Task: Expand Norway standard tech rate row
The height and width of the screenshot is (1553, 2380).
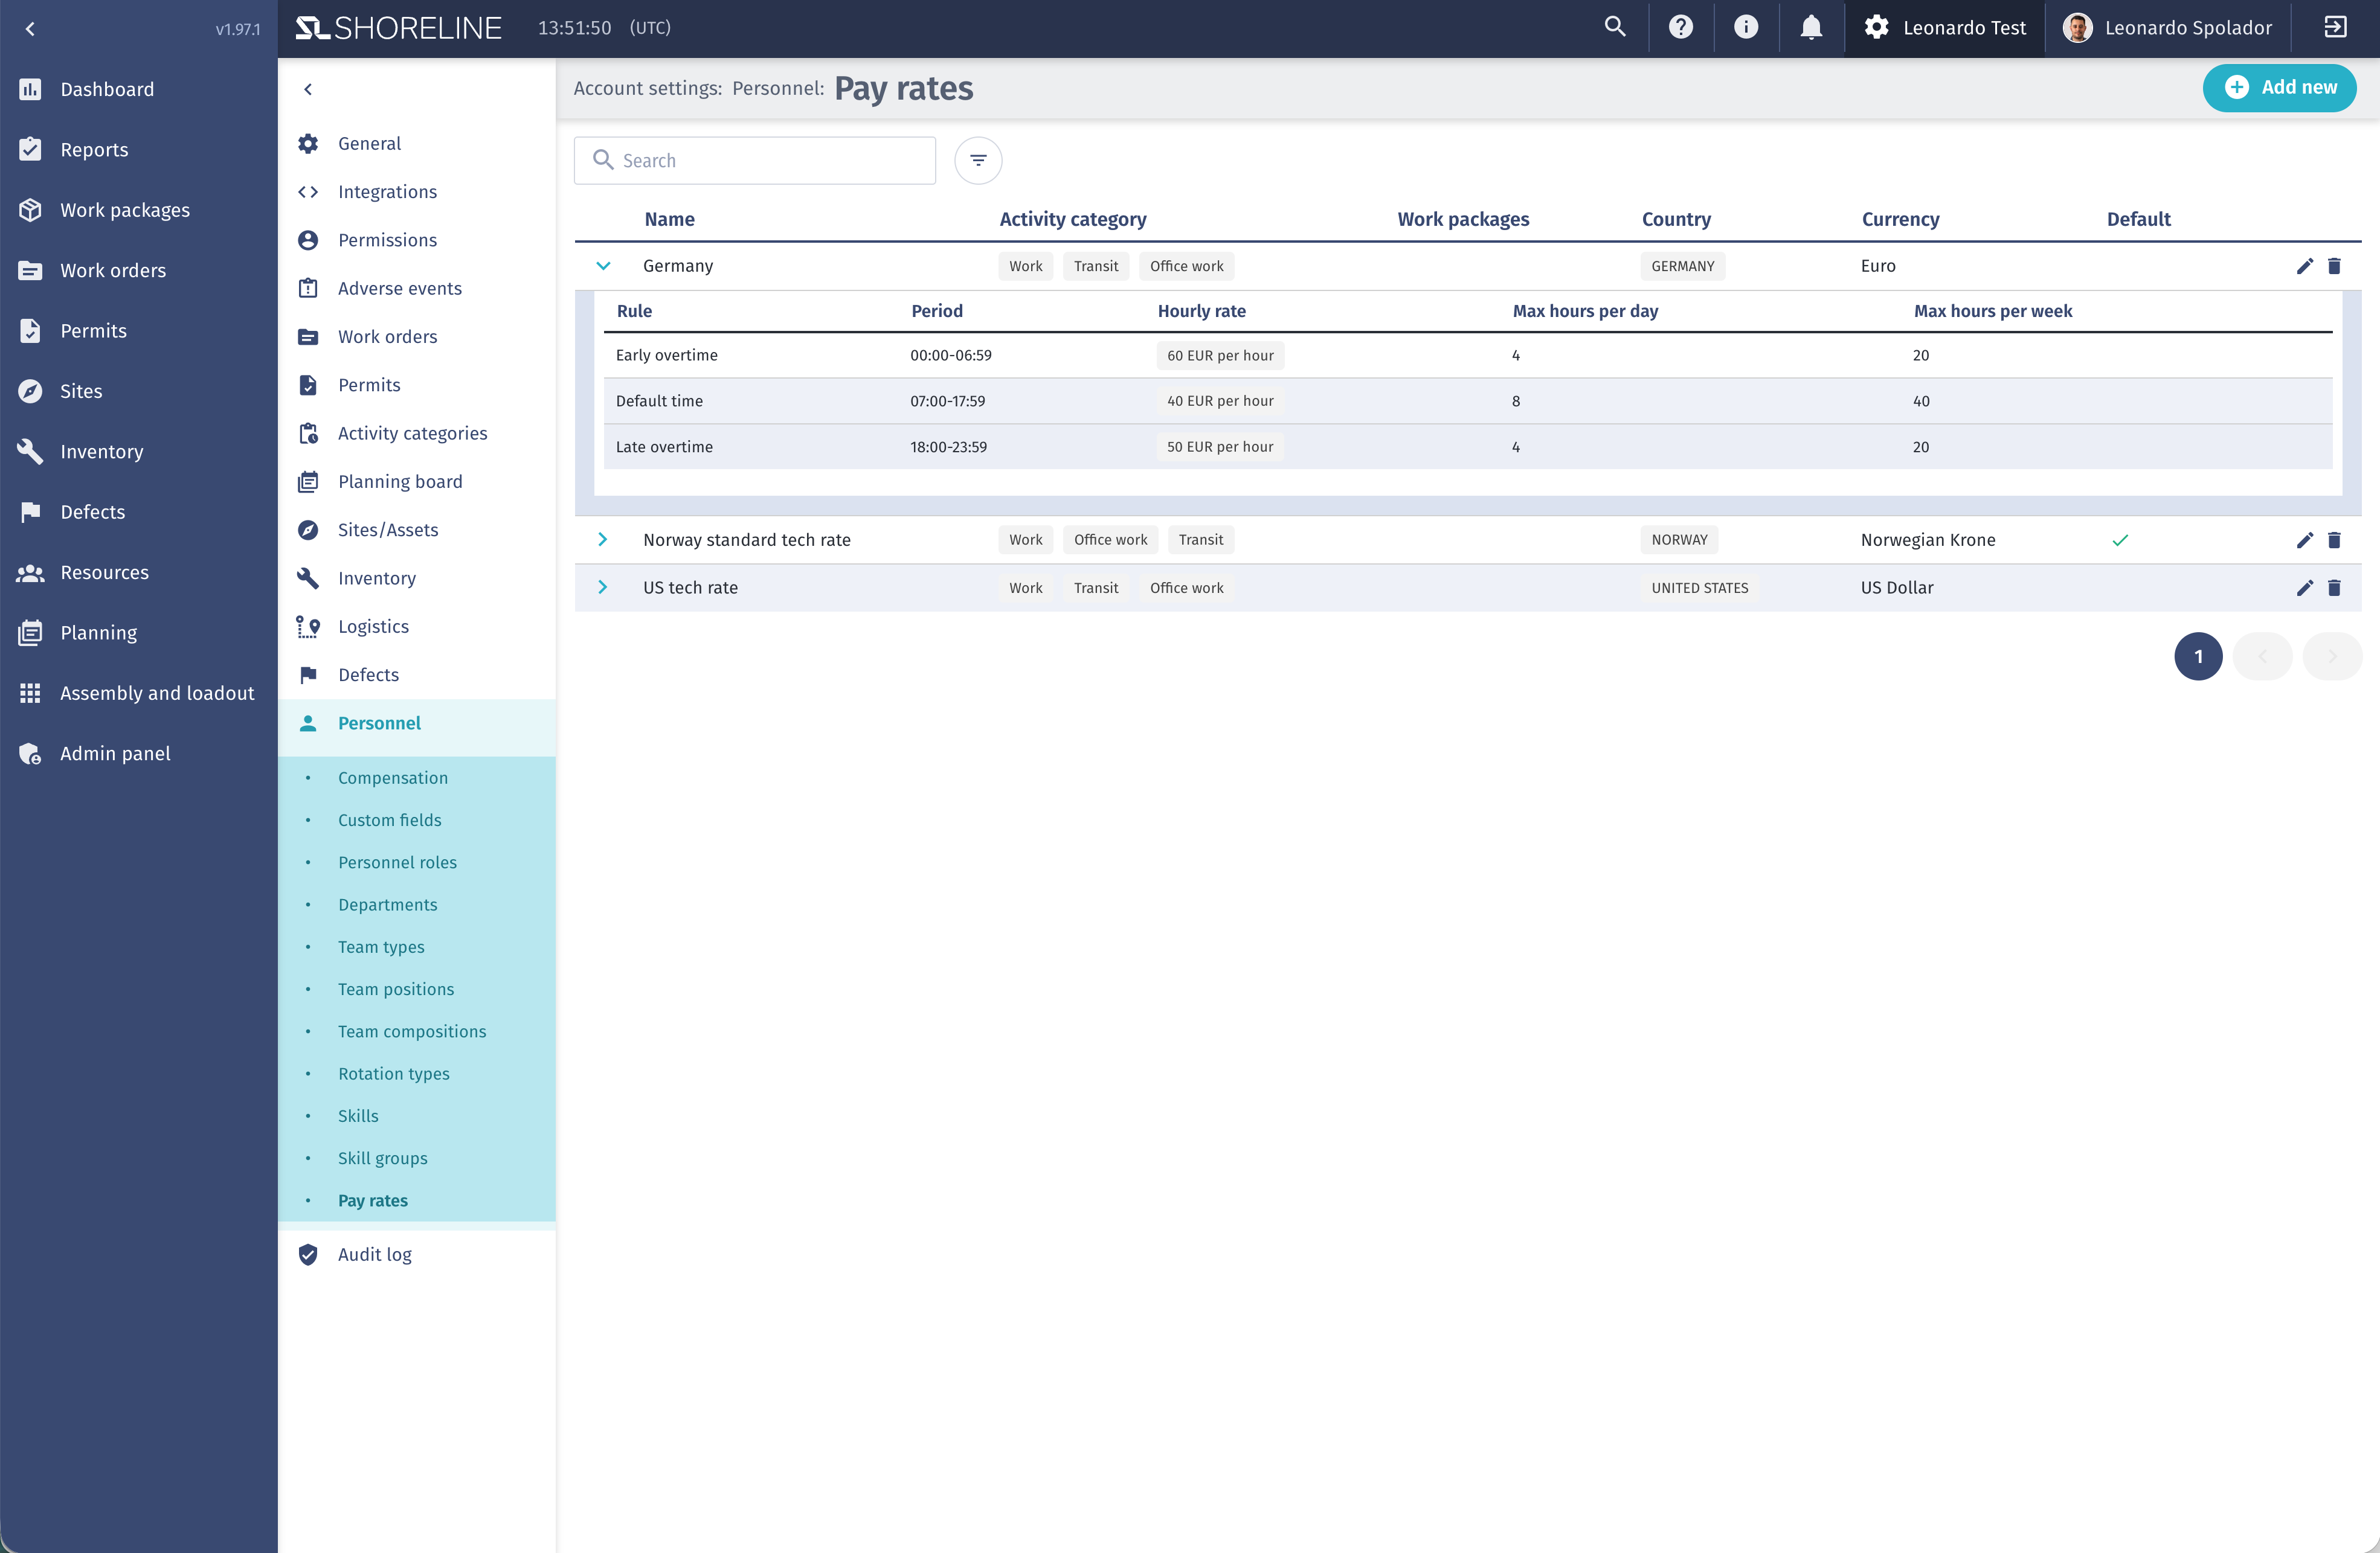Action: (603, 540)
